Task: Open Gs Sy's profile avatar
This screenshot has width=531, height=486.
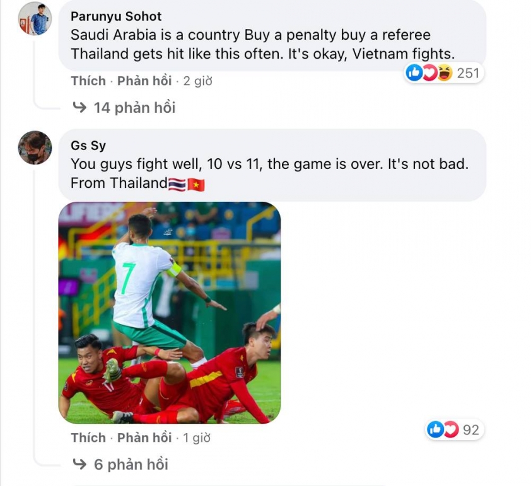Action: tap(35, 148)
